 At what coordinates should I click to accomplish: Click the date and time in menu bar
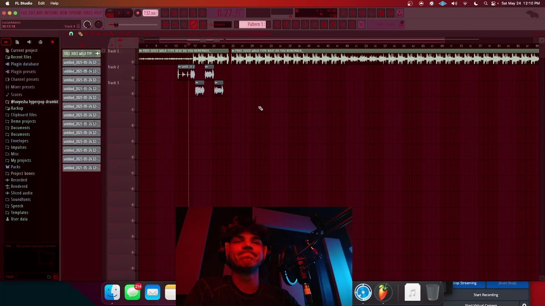click(x=521, y=3)
